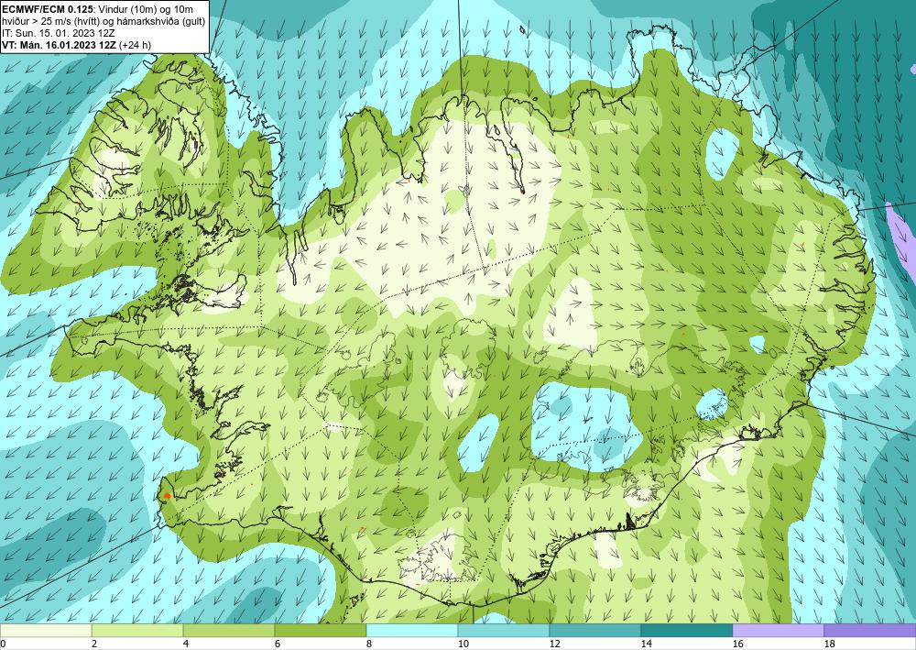Screen dimensions: 916x650
Task: Click the 12–14 m/s teal legend swatch
Action: tap(595, 631)
